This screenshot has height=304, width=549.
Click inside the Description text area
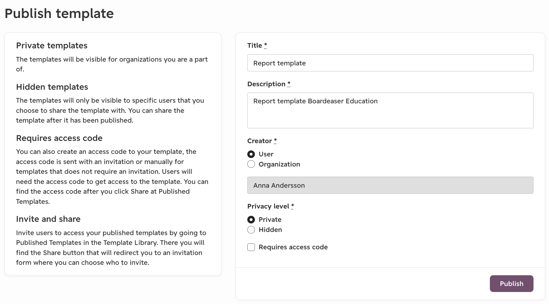click(x=390, y=110)
